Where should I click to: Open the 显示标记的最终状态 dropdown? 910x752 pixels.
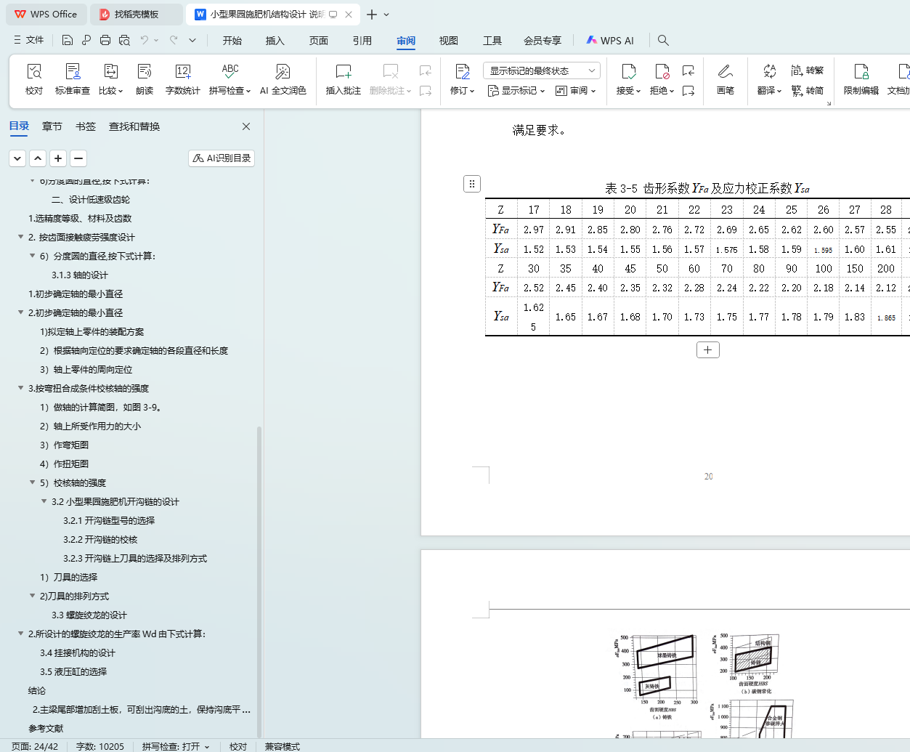point(541,70)
